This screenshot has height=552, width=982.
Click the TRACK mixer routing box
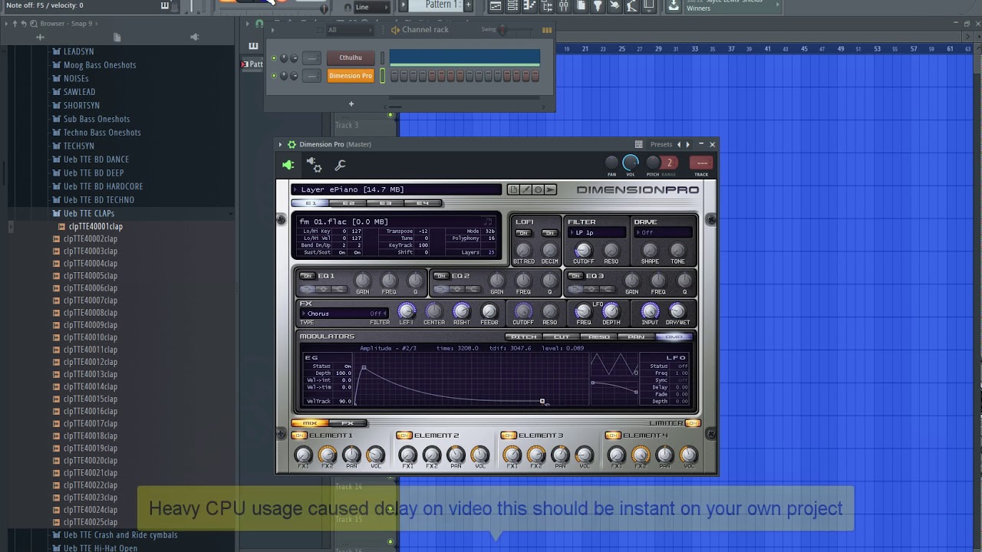tap(700, 163)
